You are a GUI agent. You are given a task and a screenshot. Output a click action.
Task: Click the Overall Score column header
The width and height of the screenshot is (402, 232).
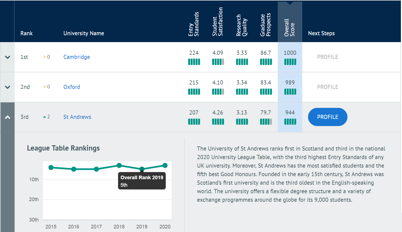pyautogui.click(x=290, y=28)
